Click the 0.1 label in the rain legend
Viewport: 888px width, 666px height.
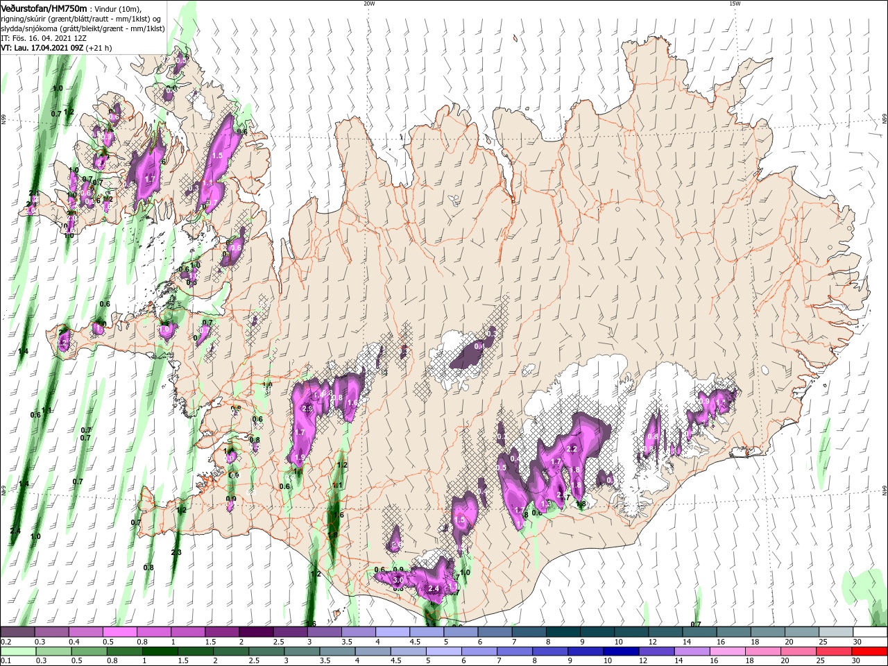click(6, 661)
